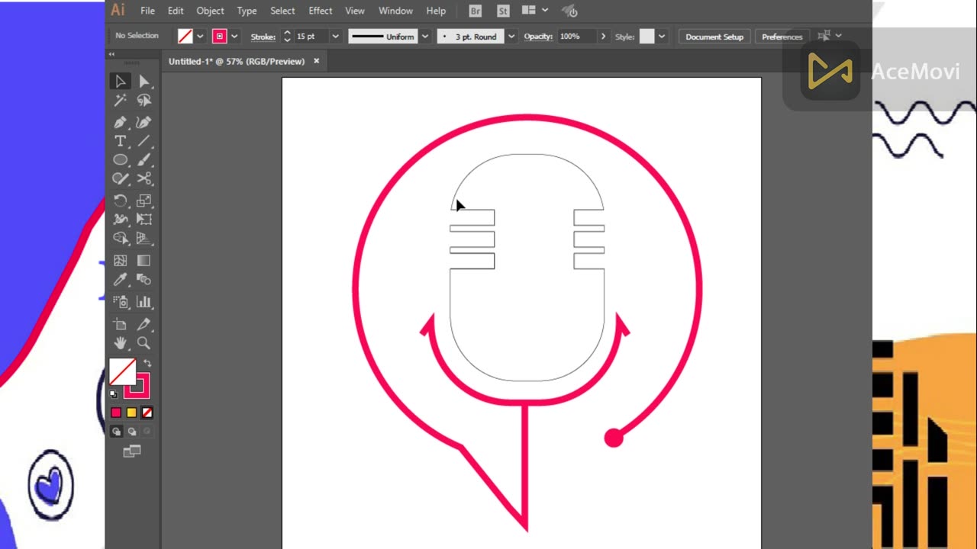Screen dimensions: 977x549
Task: Open the Effect menu
Action: (x=321, y=11)
